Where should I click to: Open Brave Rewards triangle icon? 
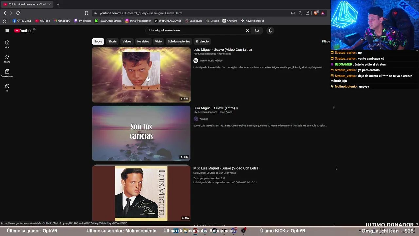[323, 13]
